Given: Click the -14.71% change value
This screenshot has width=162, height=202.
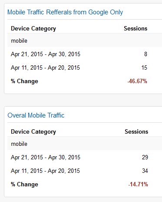Looking at the screenshot, I should click(138, 184).
